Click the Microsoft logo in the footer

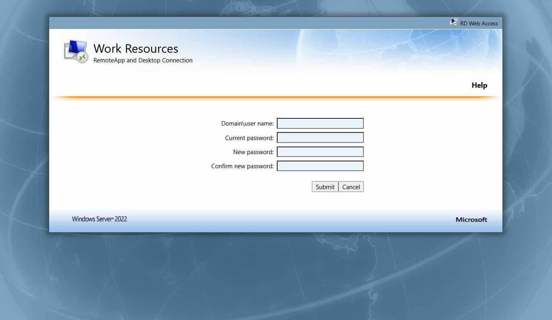point(471,219)
